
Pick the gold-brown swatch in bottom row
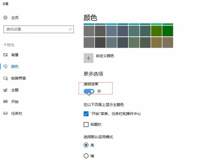(157, 42)
